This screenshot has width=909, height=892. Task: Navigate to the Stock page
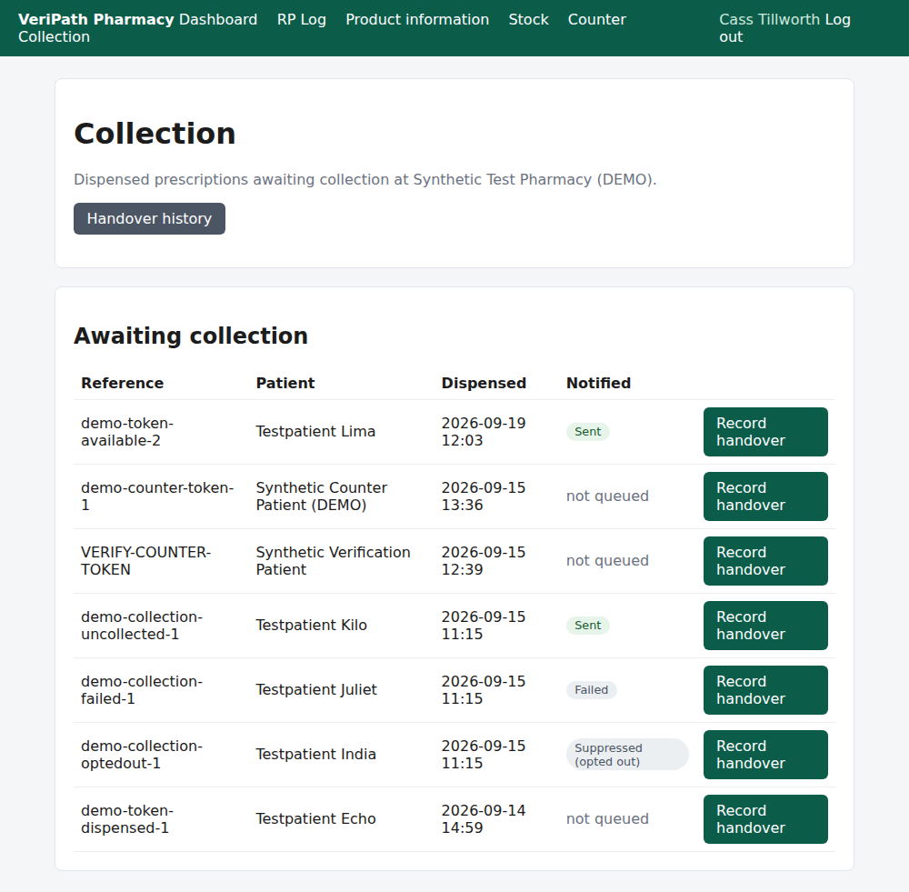click(x=528, y=19)
